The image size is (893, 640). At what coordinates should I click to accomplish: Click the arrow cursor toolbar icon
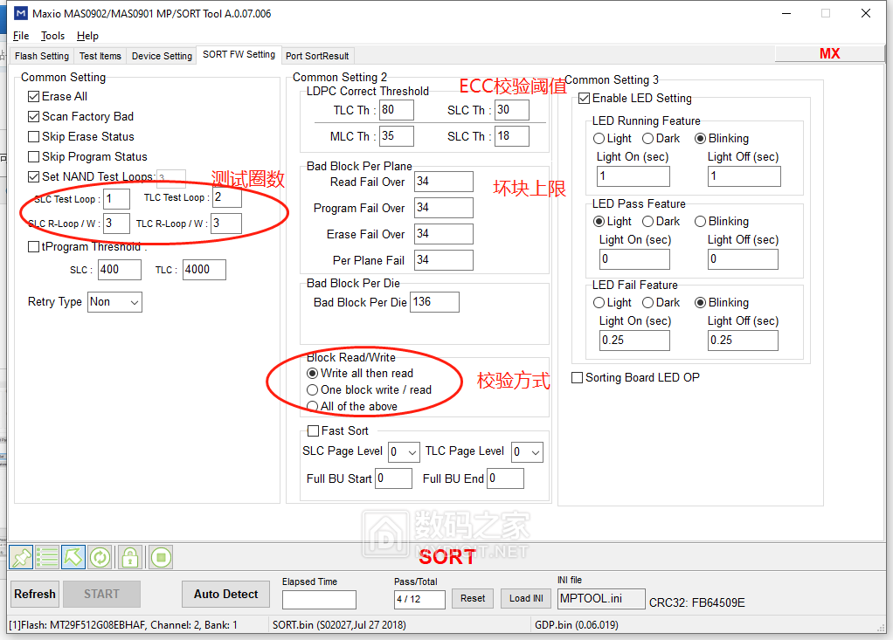(x=74, y=556)
